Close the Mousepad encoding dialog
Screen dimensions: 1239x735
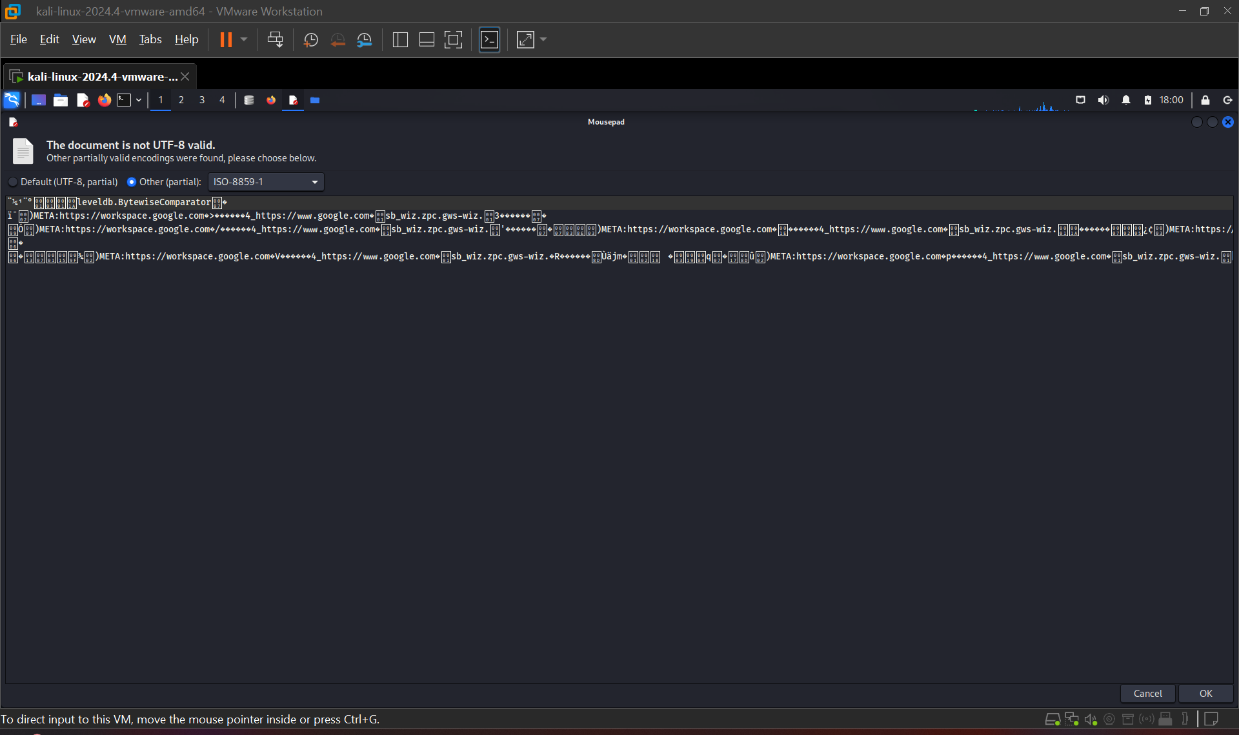pyautogui.click(x=1228, y=122)
